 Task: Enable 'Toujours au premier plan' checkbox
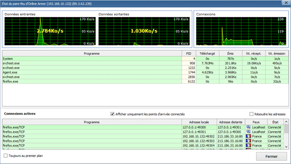point(6,156)
